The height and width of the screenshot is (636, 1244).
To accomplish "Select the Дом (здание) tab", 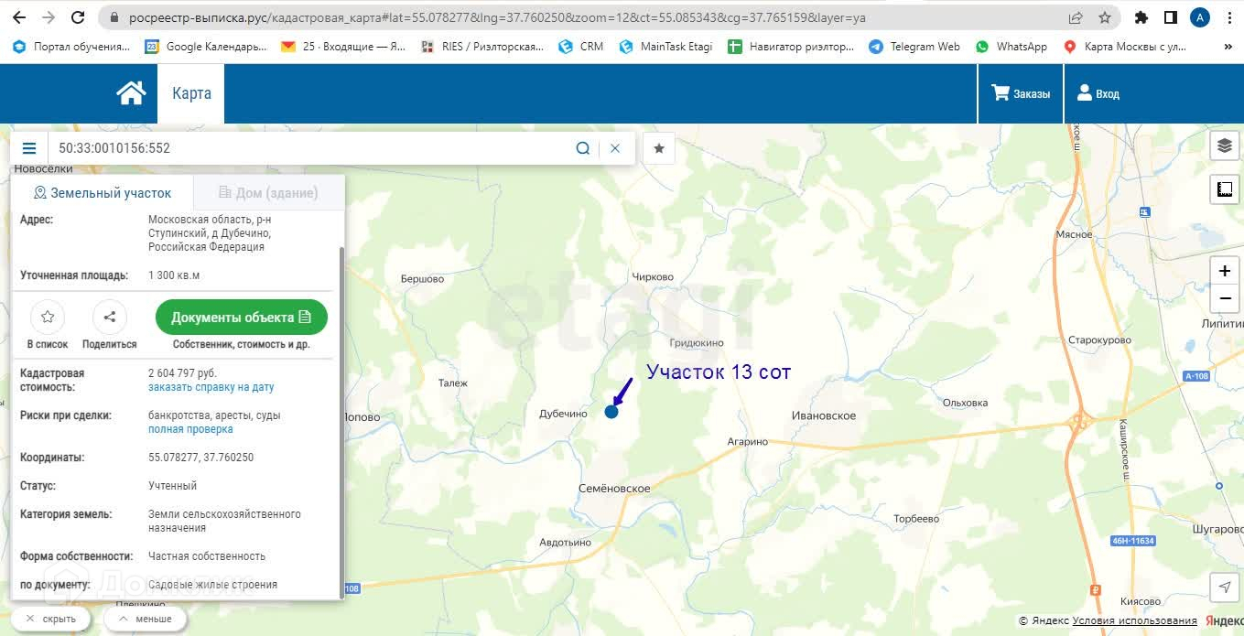I will (268, 193).
